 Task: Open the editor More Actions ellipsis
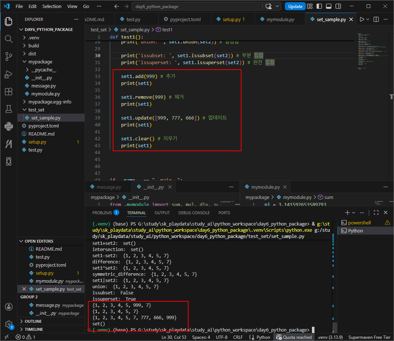click(x=386, y=19)
